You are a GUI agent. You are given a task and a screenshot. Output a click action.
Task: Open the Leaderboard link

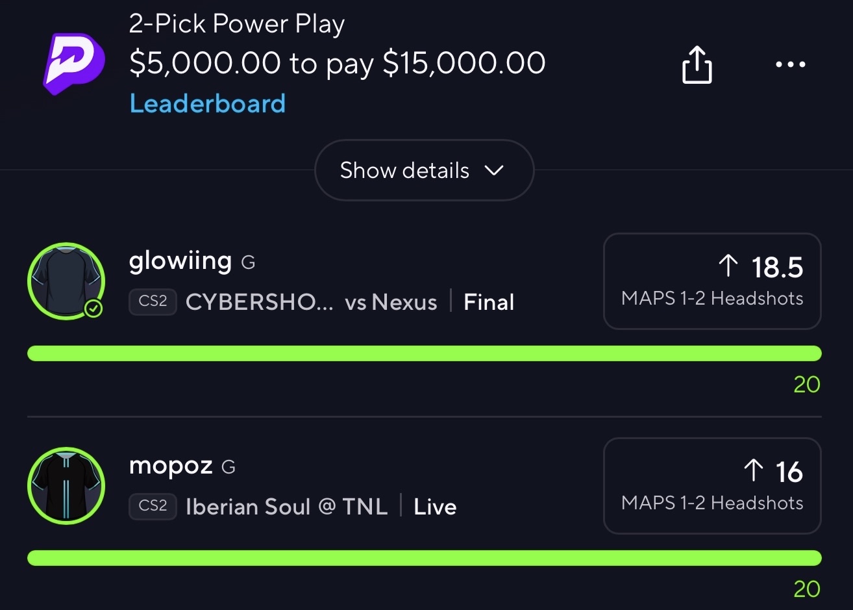pyautogui.click(x=208, y=103)
